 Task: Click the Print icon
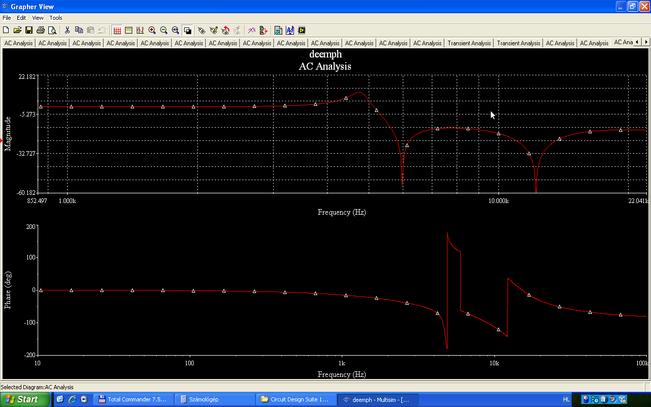[41, 30]
